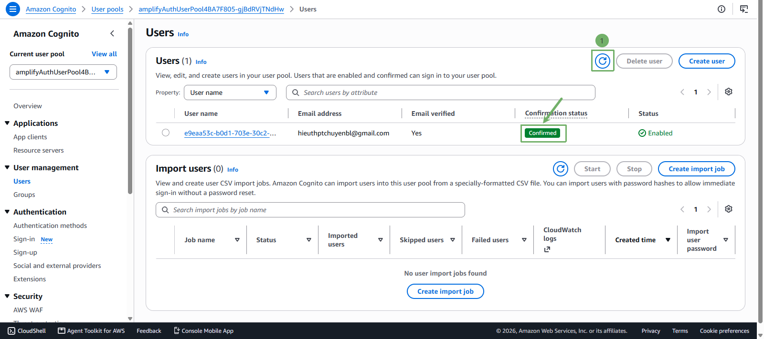Launch CloudShell from the footer

click(27, 331)
